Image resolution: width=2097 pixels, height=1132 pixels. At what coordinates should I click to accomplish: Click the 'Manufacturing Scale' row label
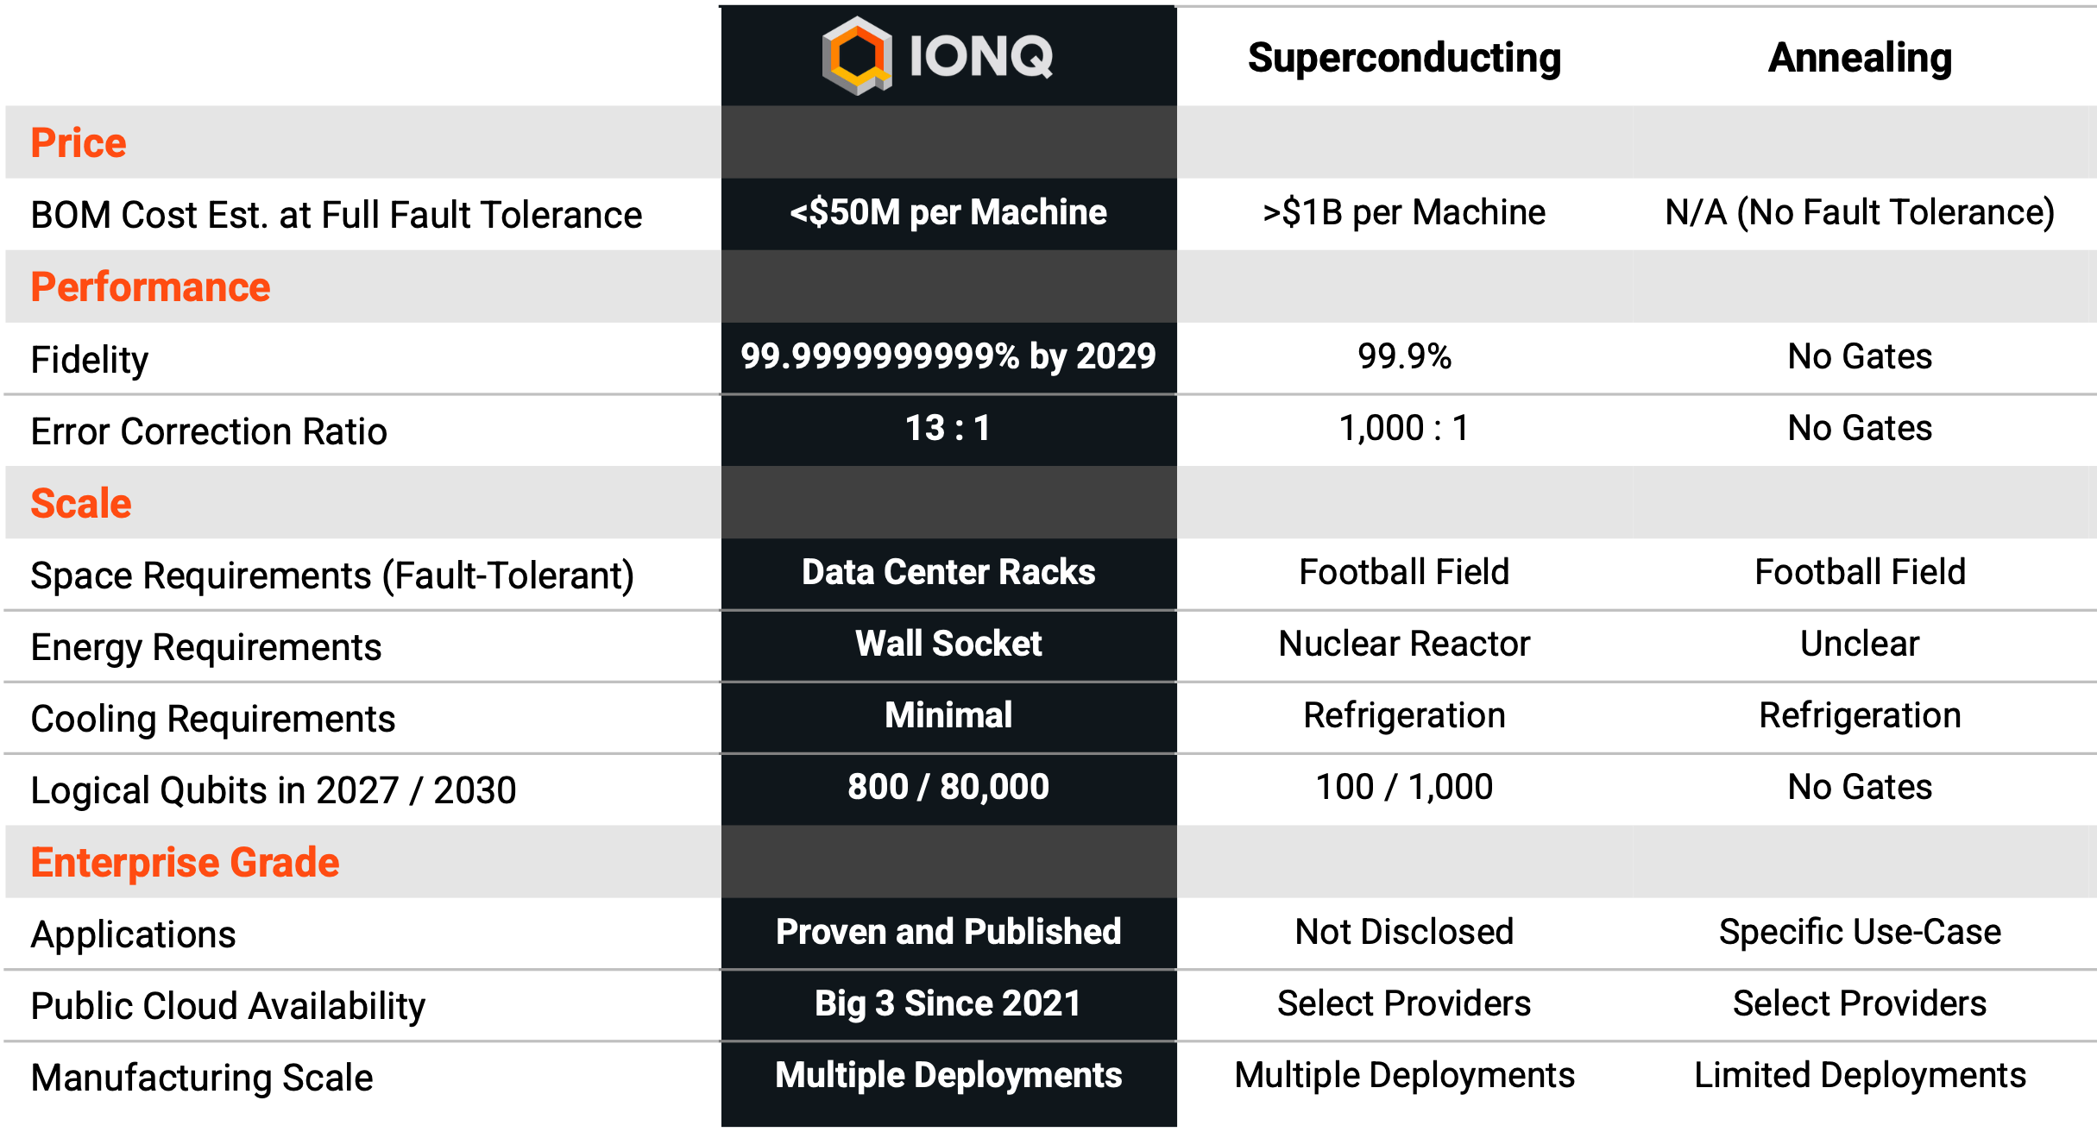point(202,1078)
